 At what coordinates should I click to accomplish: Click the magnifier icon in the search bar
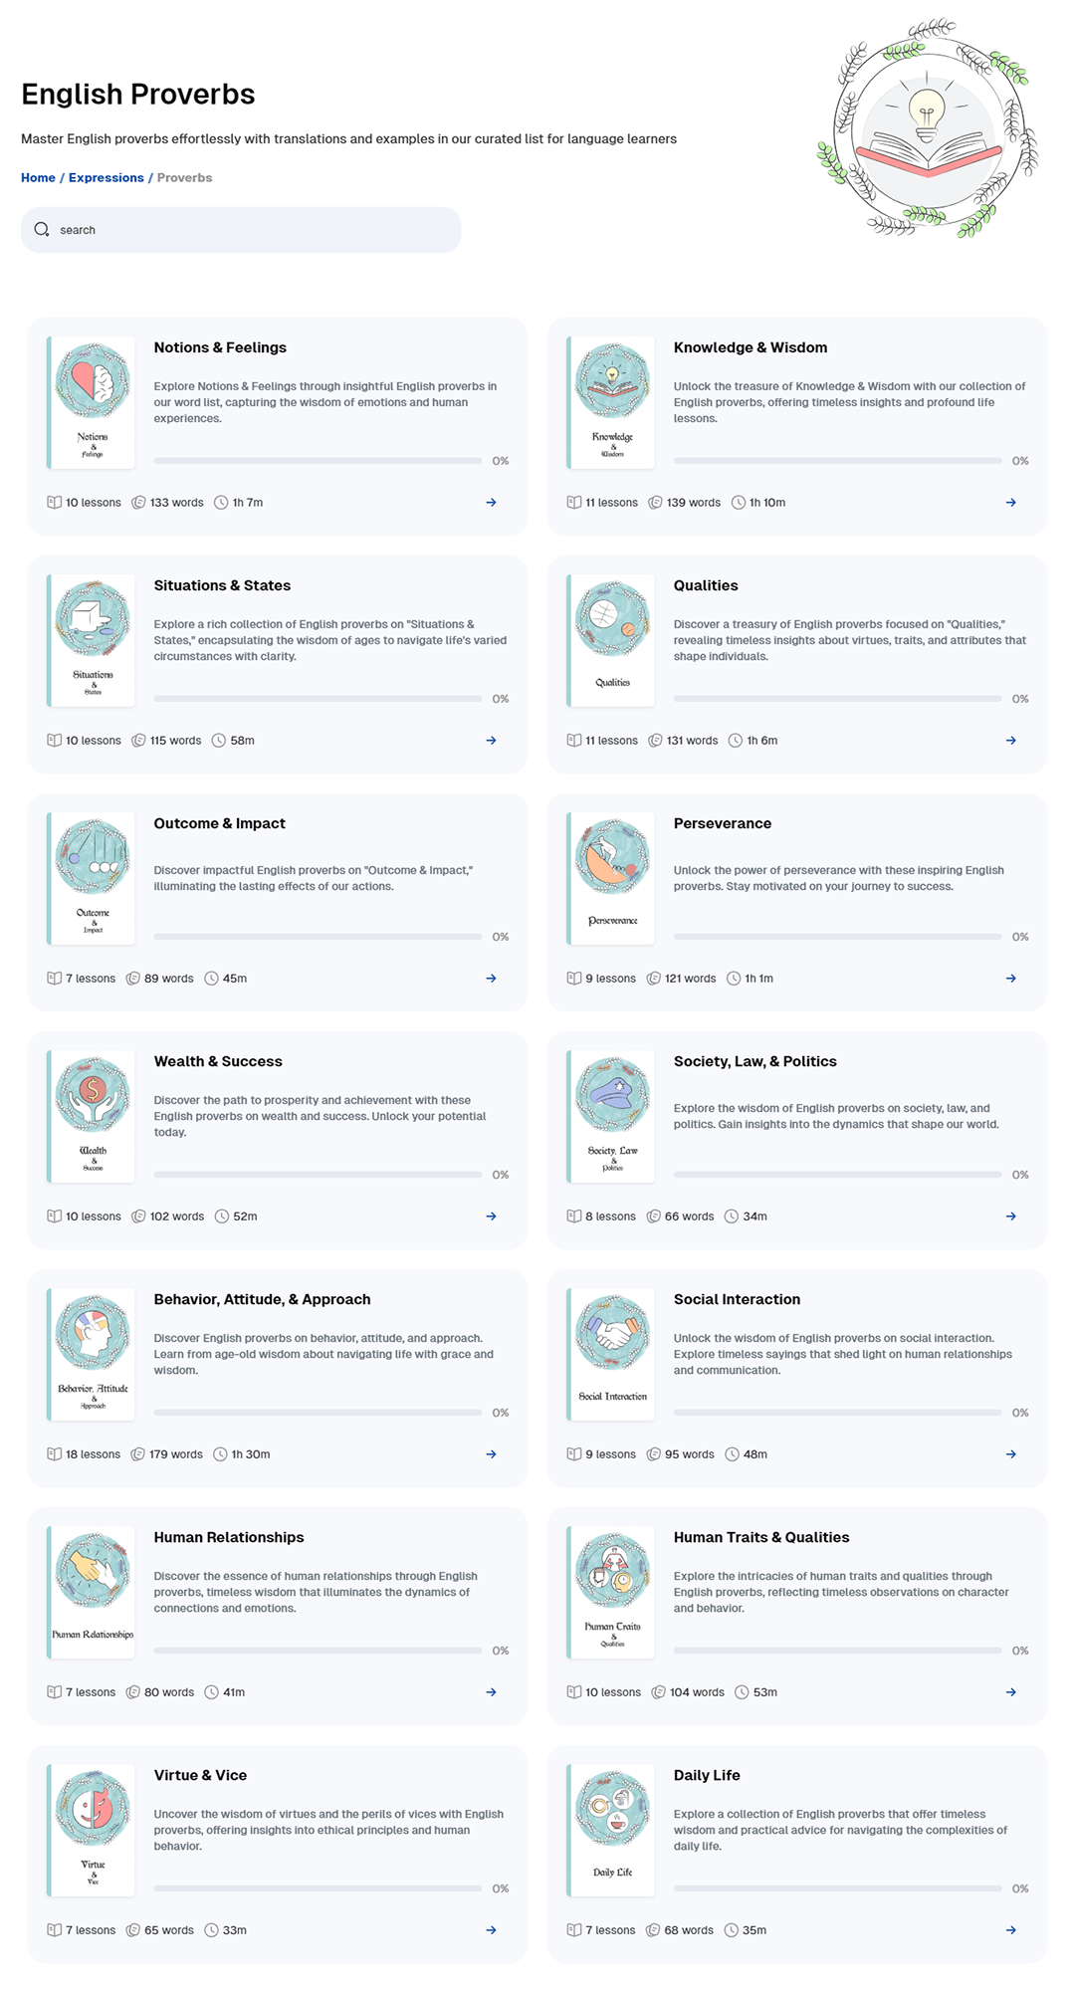(42, 230)
